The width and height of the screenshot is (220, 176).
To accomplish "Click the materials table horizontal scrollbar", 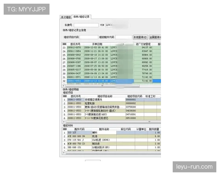I will 113,153.
